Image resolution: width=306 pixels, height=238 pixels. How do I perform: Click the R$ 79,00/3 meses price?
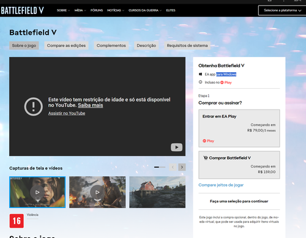(261, 130)
